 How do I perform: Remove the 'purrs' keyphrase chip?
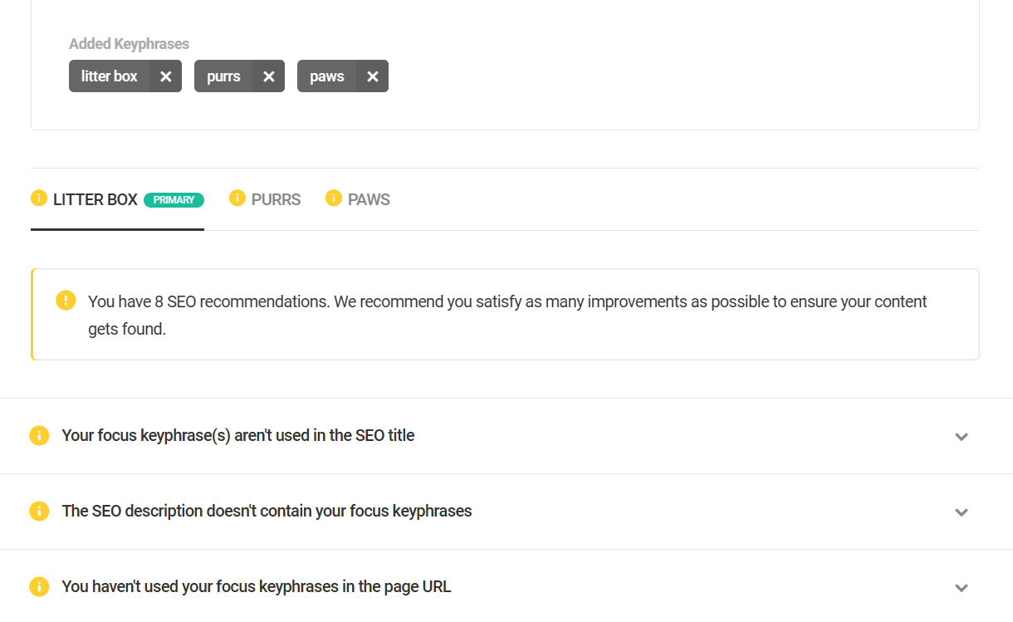click(x=269, y=76)
